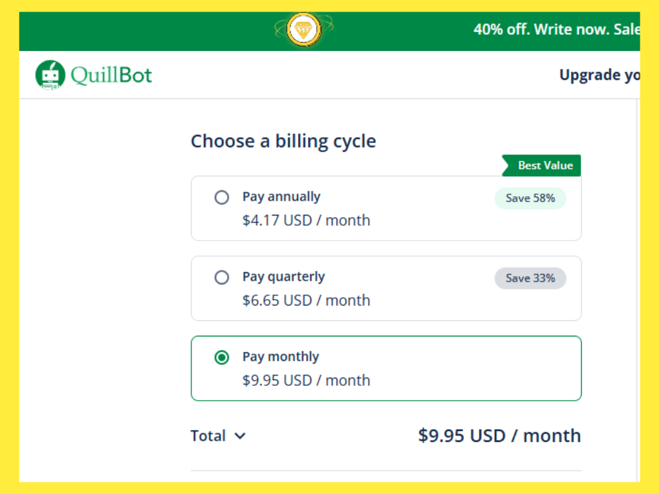
Task: Click the QuillBot robot logo icon
Action: pyautogui.click(x=50, y=75)
